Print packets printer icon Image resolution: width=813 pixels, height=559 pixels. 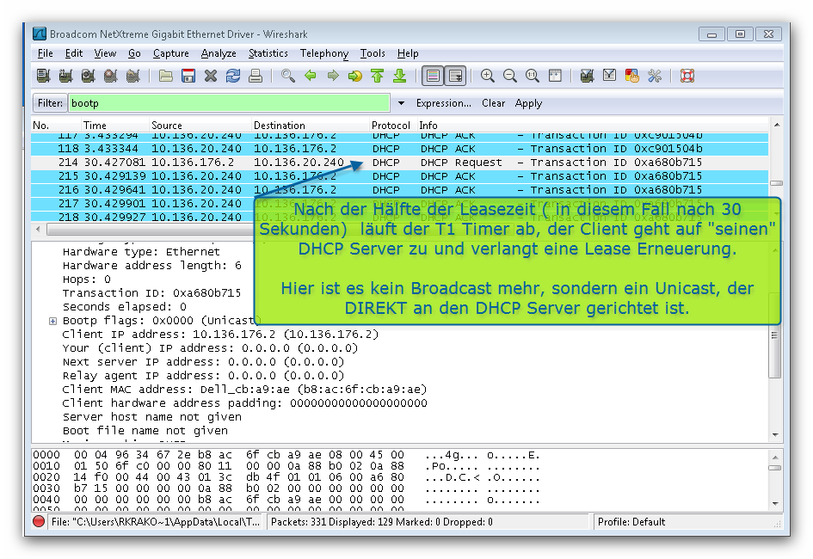pos(256,77)
